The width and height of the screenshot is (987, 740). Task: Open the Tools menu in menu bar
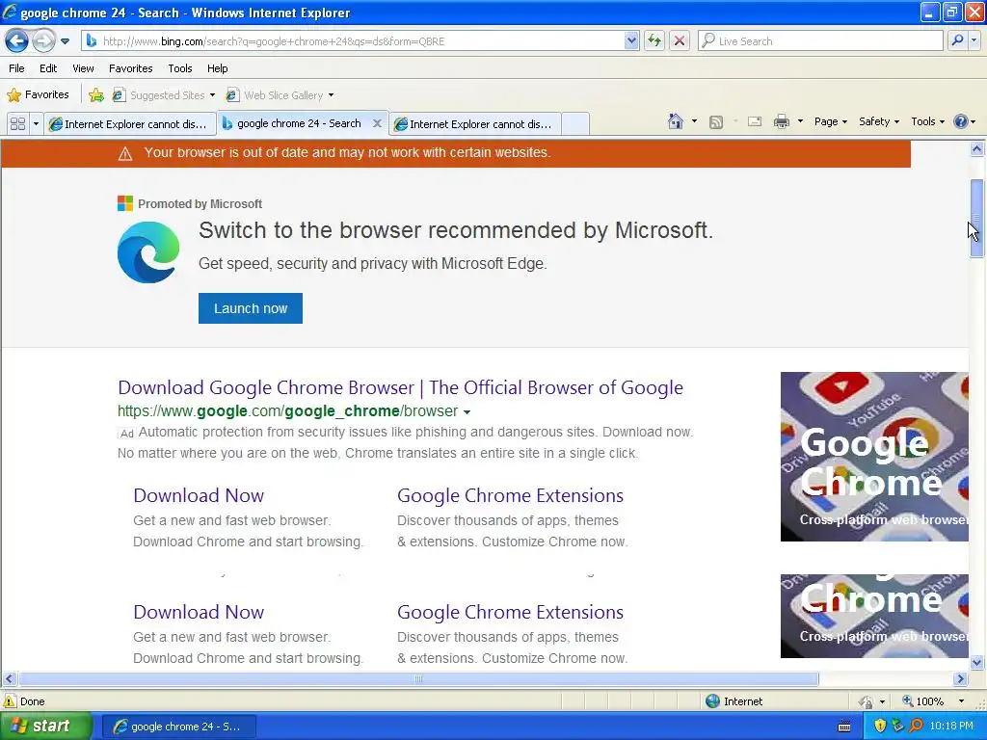pyautogui.click(x=180, y=68)
